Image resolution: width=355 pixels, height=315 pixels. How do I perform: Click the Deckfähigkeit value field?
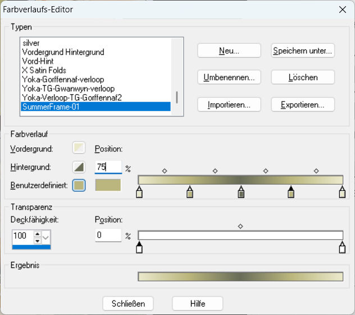coord(23,236)
